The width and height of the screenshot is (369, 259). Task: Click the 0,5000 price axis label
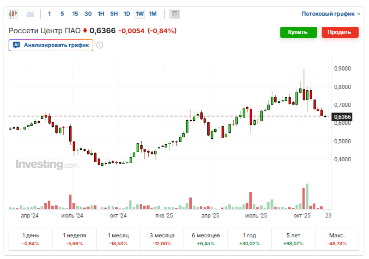click(x=342, y=141)
